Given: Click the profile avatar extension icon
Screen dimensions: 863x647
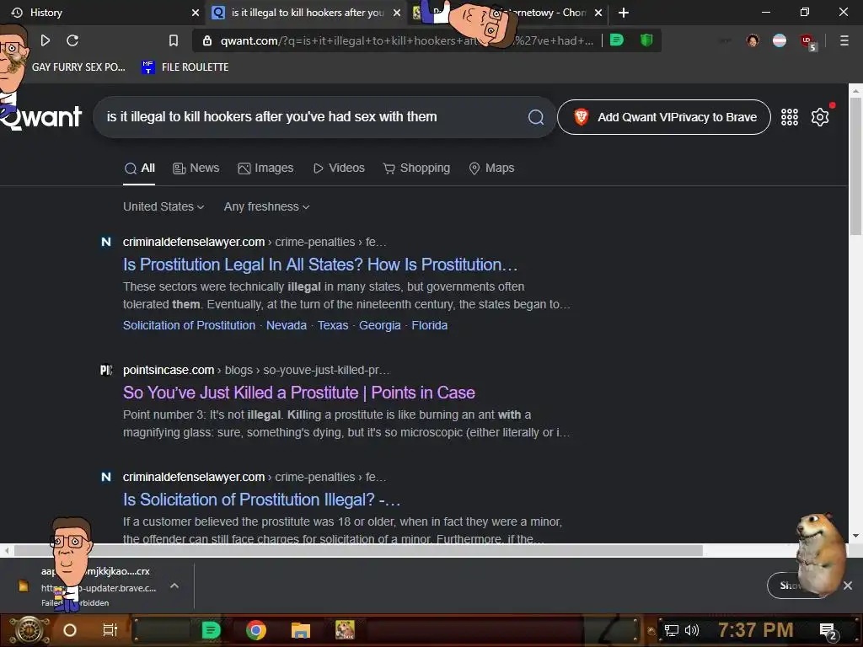Looking at the screenshot, I should 753,40.
